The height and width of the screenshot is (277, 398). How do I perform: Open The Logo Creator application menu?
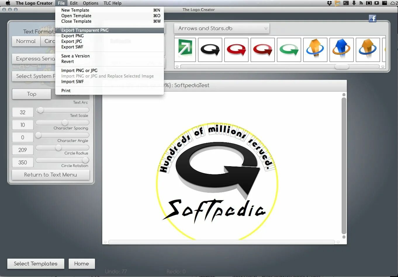[34, 3]
